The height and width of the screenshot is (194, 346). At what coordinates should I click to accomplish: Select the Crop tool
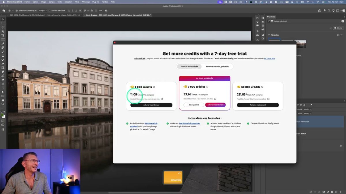click(3, 35)
